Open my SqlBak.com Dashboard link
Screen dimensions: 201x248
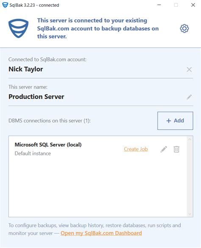coord(101,233)
